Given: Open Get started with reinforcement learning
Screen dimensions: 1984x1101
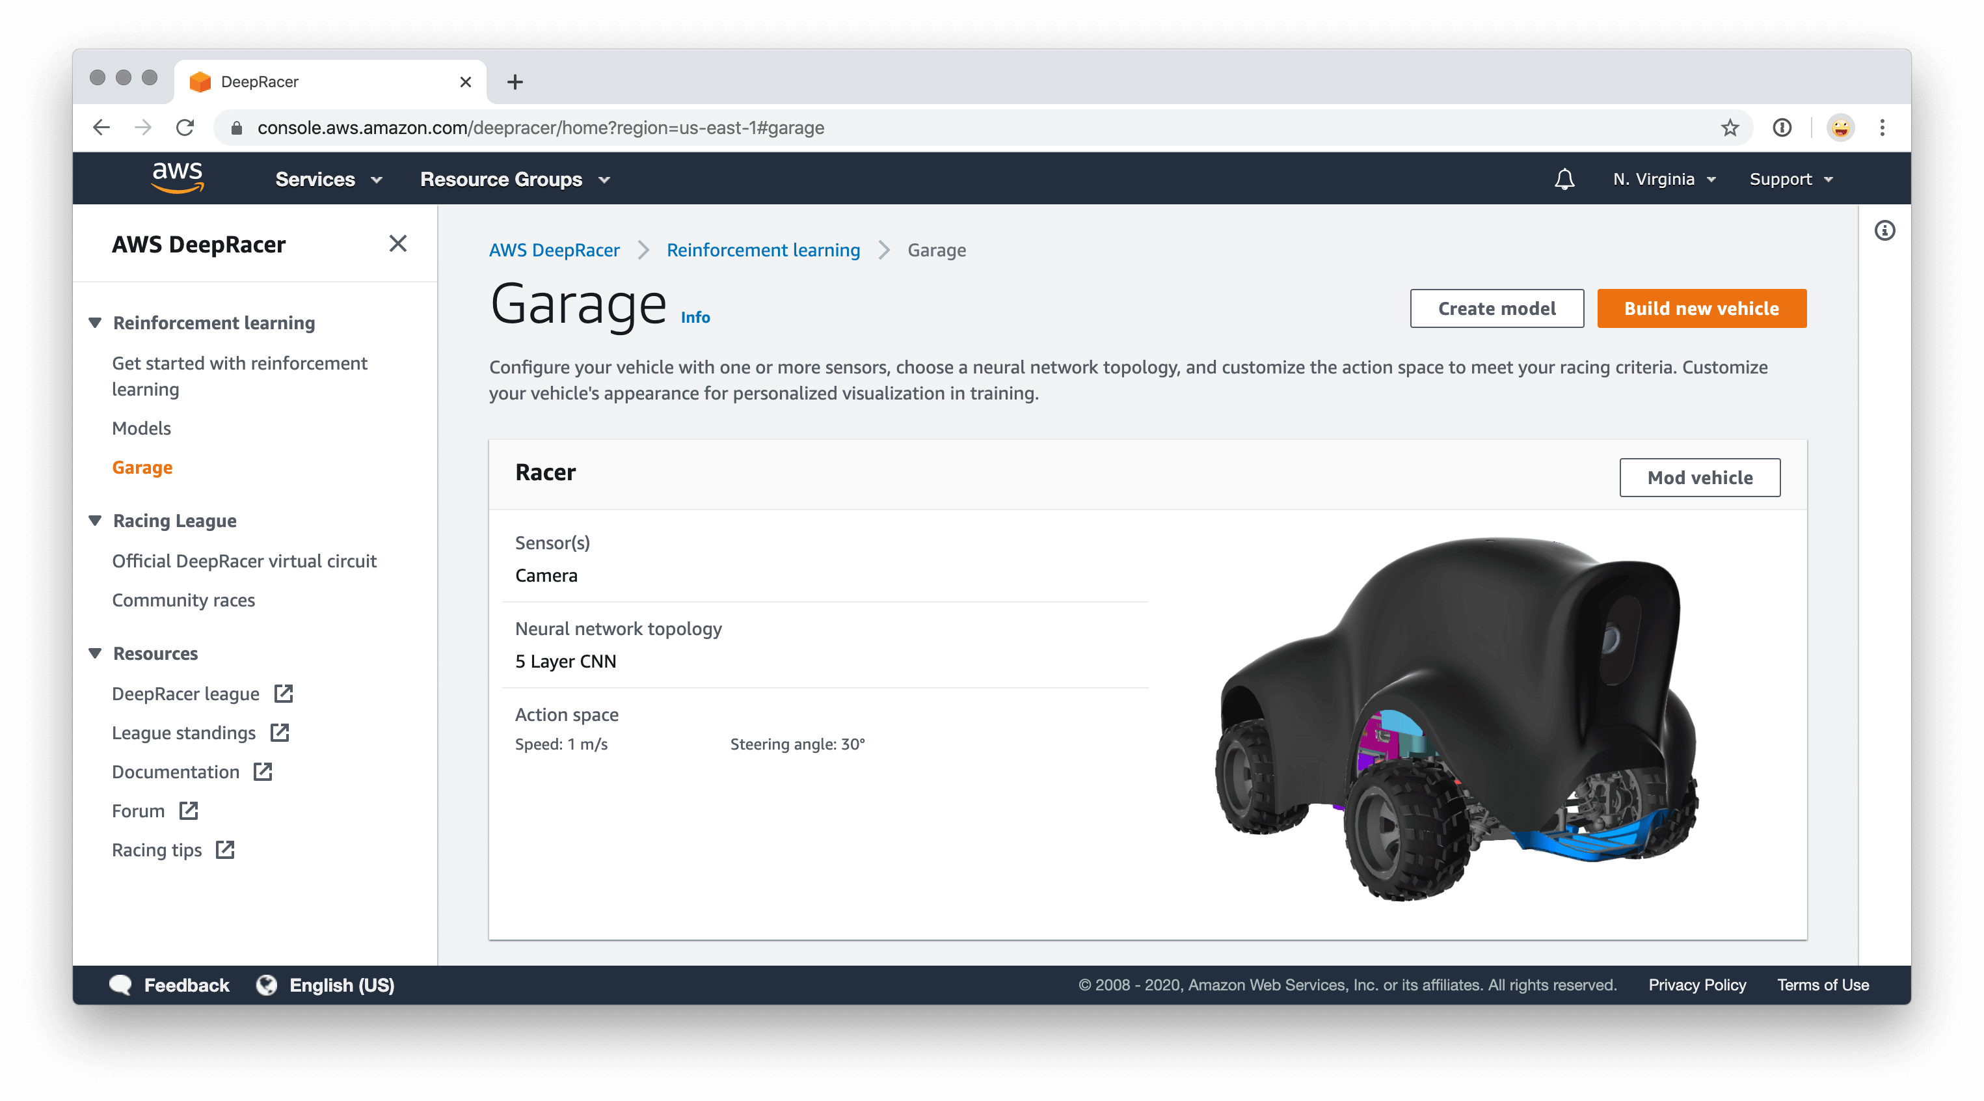Looking at the screenshot, I should 239,376.
